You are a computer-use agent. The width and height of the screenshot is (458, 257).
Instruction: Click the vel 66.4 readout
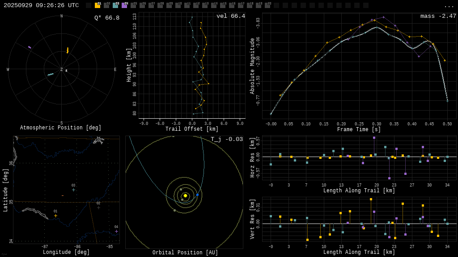(230, 16)
